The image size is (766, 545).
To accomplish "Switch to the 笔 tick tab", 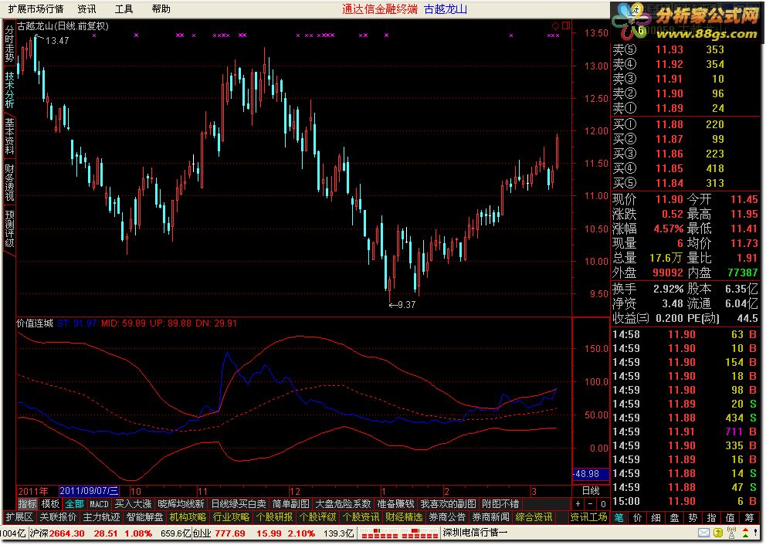I will (x=619, y=518).
